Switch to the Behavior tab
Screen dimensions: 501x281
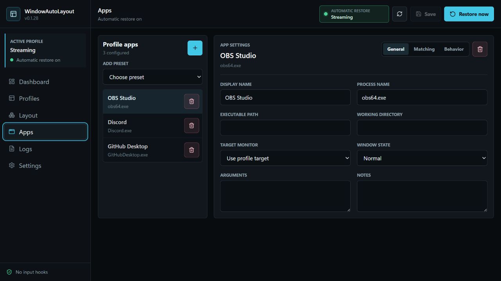pos(454,49)
